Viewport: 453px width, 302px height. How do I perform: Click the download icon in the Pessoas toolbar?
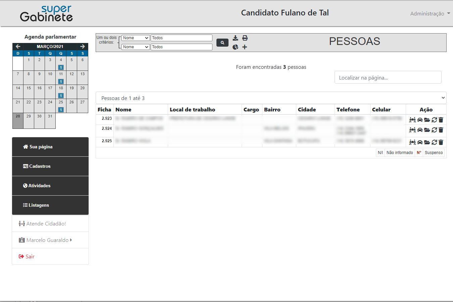click(236, 38)
